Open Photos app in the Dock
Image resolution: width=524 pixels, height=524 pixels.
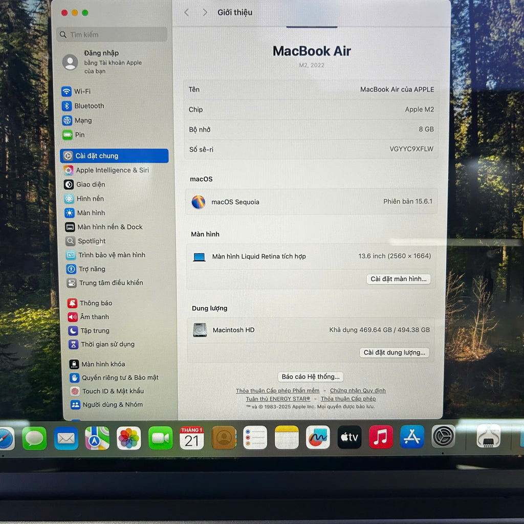pyautogui.click(x=129, y=438)
